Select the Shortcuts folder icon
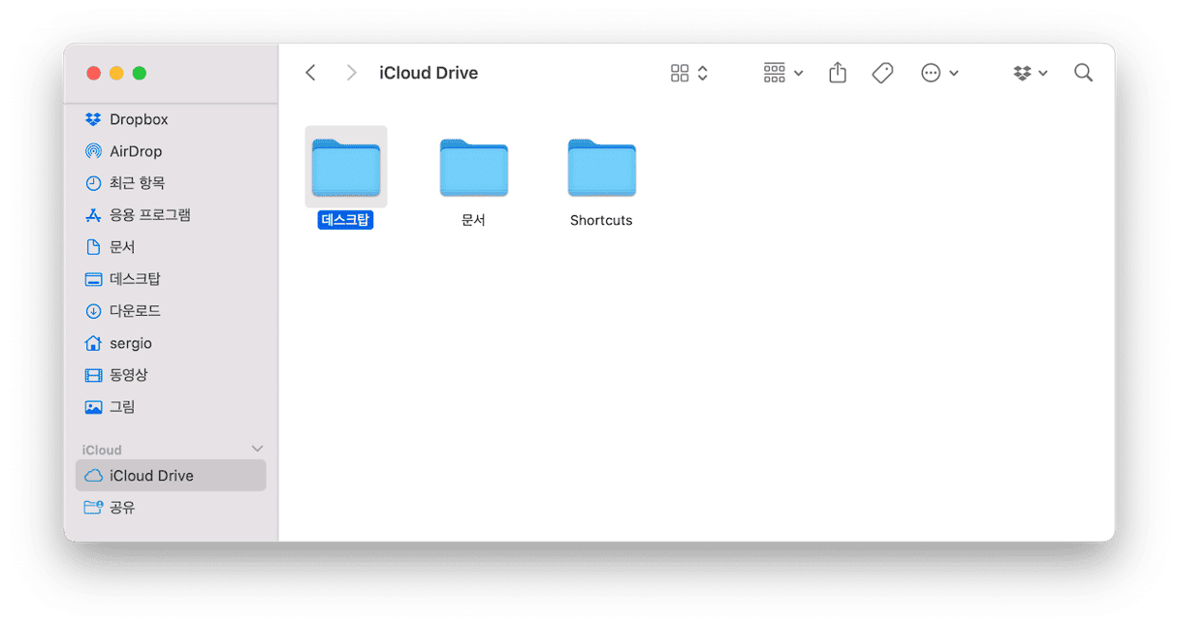The width and height of the screenshot is (1179, 626). tap(602, 168)
